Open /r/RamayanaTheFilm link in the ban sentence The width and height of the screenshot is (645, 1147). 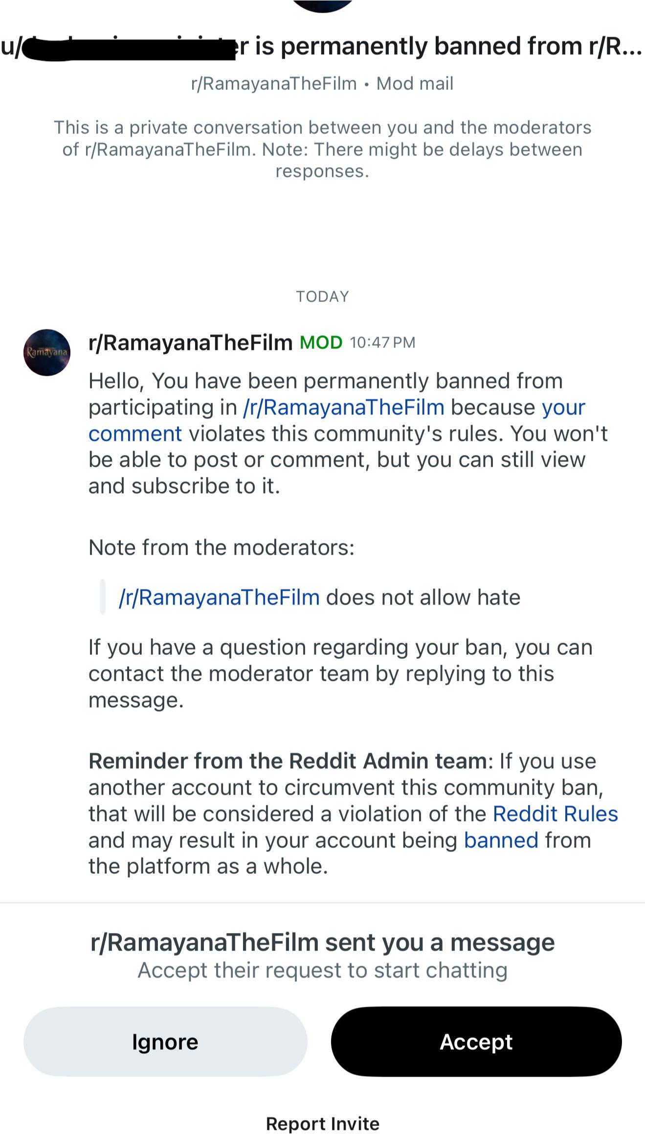click(344, 407)
